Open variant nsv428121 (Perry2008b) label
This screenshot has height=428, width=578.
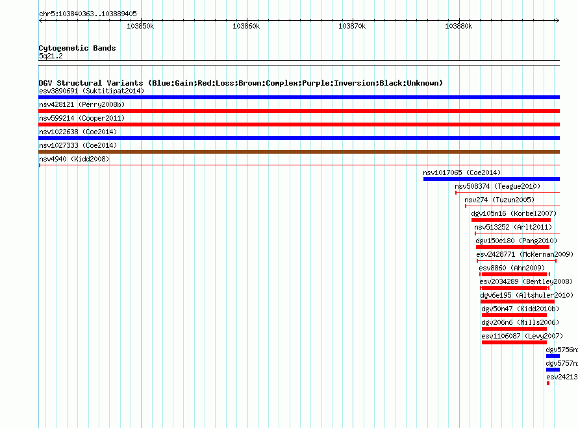(x=82, y=104)
